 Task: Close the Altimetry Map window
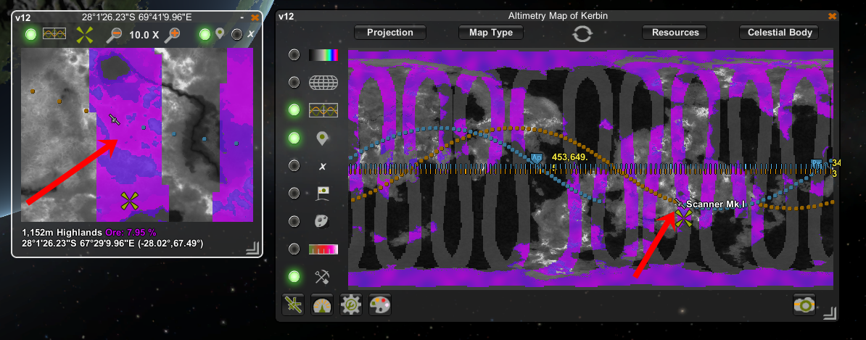pyautogui.click(x=833, y=16)
